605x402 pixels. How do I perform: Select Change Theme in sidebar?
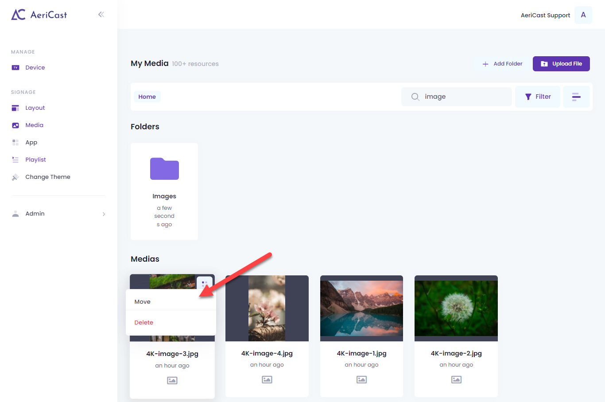click(48, 177)
